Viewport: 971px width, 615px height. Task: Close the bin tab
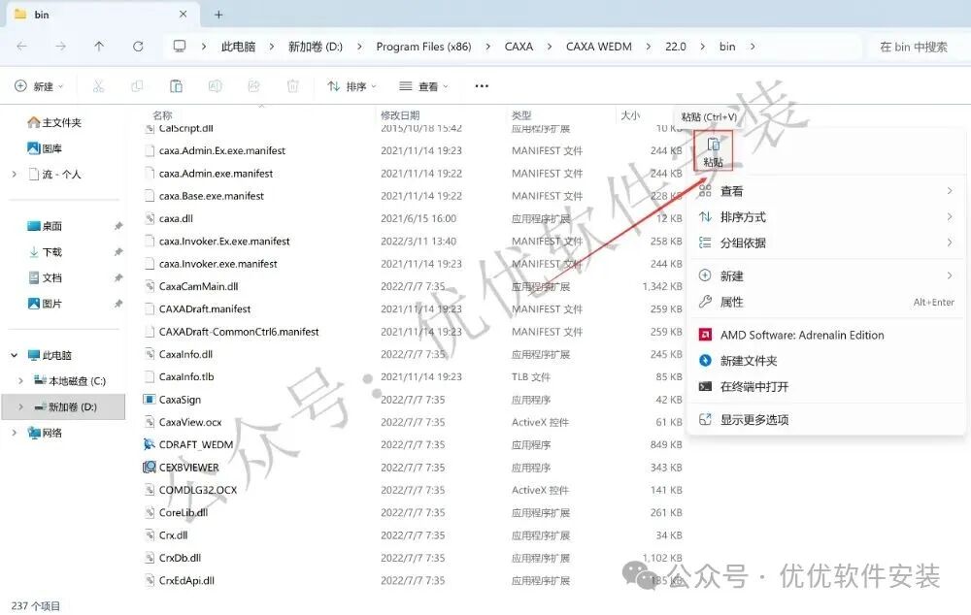tap(184, 14)
